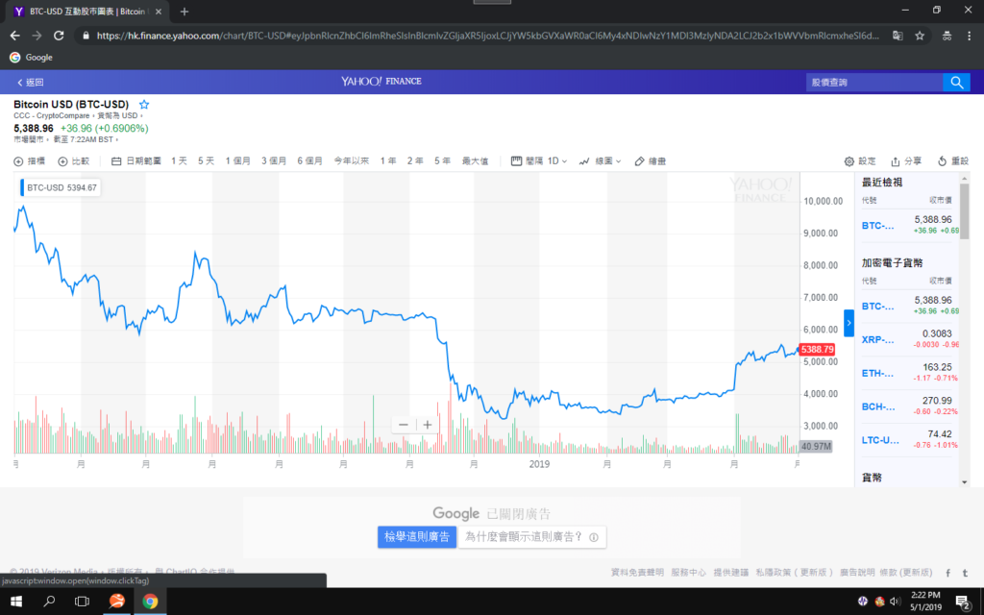Open Windows taskbar search
The height and width of the screenshot is (615, 984).
[x=49, y=602]
